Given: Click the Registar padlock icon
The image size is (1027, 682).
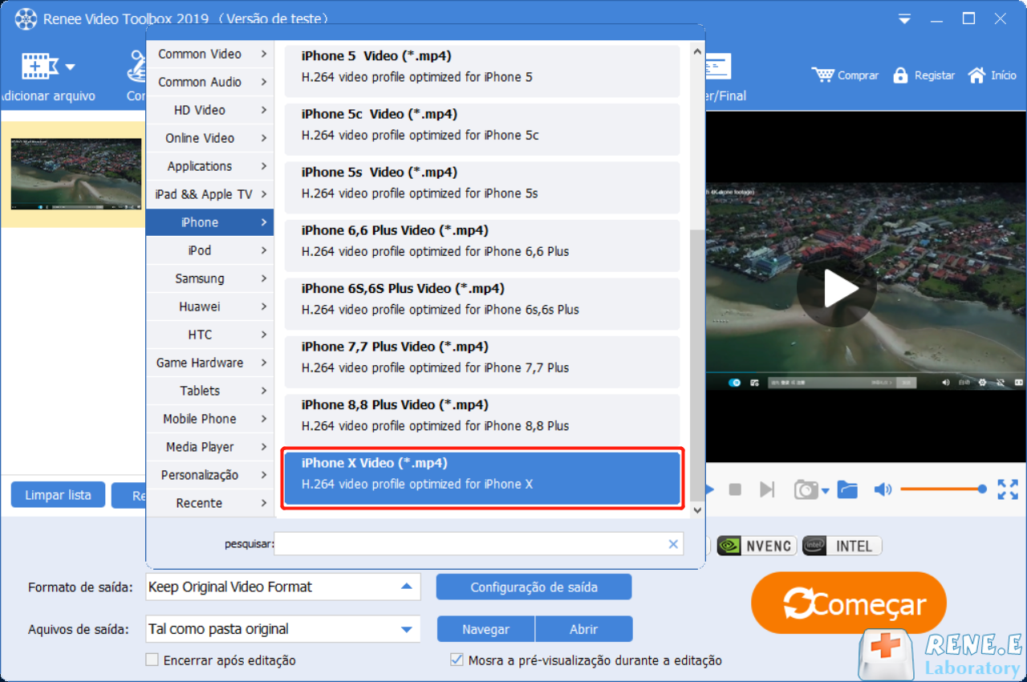Looking at the screenshot, I should pyautogui.click(x=900, y=75).
